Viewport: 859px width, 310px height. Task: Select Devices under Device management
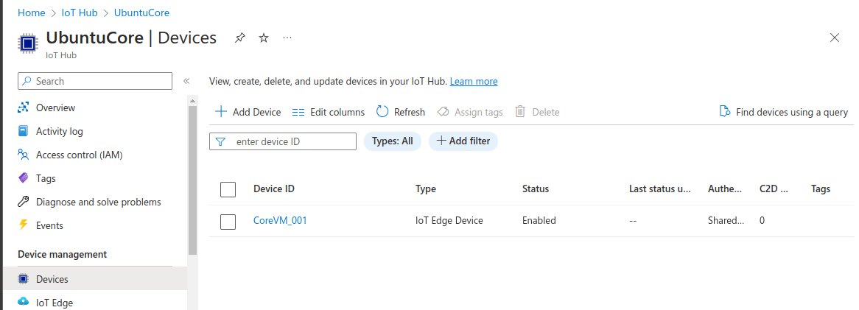94,279
